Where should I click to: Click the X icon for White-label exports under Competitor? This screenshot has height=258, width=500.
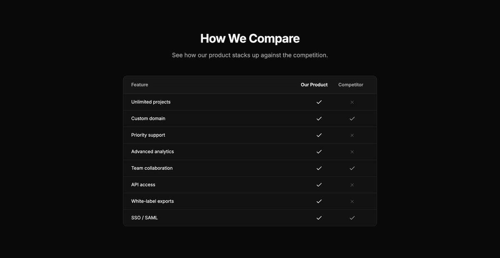coord(352,201)
